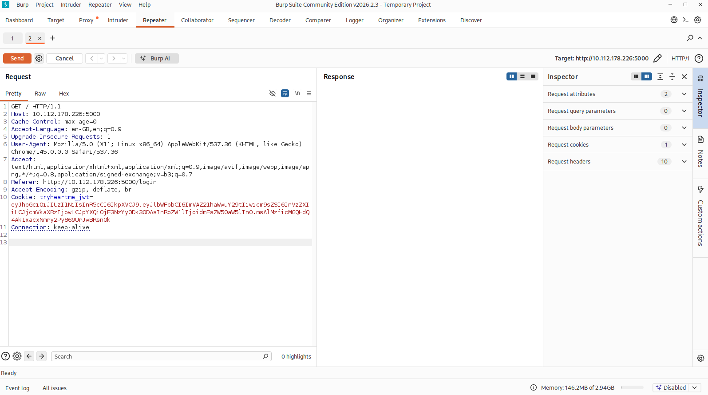
Task: Select the Hex request view tab
Action: coord(64,93)
